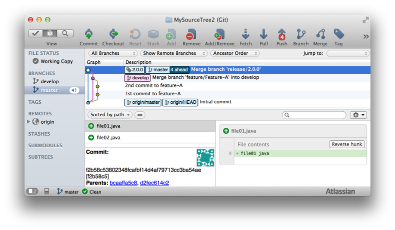Click the file01.java diff header
This screenshot has width=395, height=230.
[x=293, y=131]
